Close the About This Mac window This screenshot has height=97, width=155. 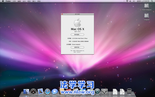click(x=62, y=14)
